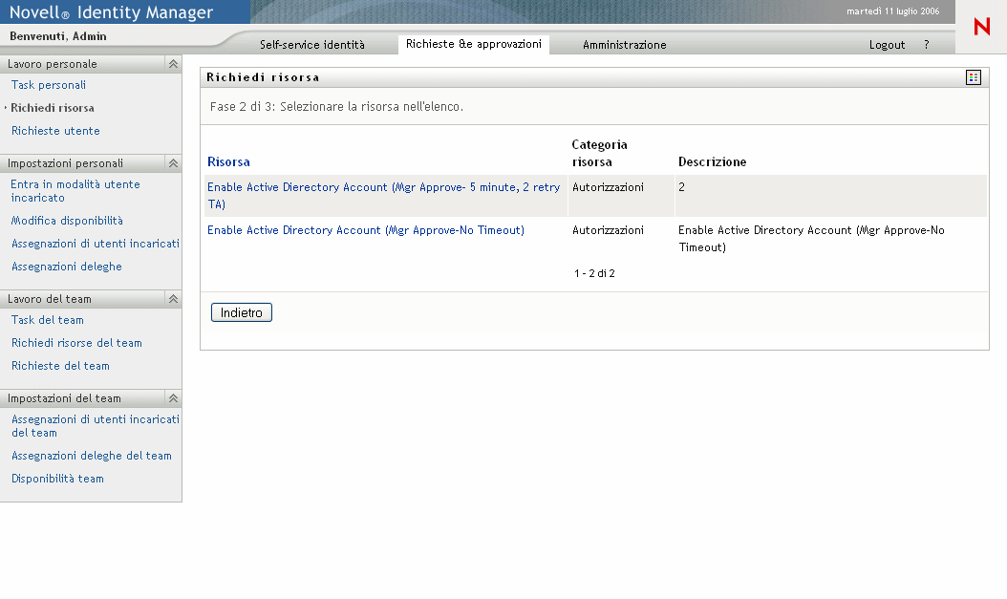Select Richiedi risorsa in the sidebar

tap(52, 108)
